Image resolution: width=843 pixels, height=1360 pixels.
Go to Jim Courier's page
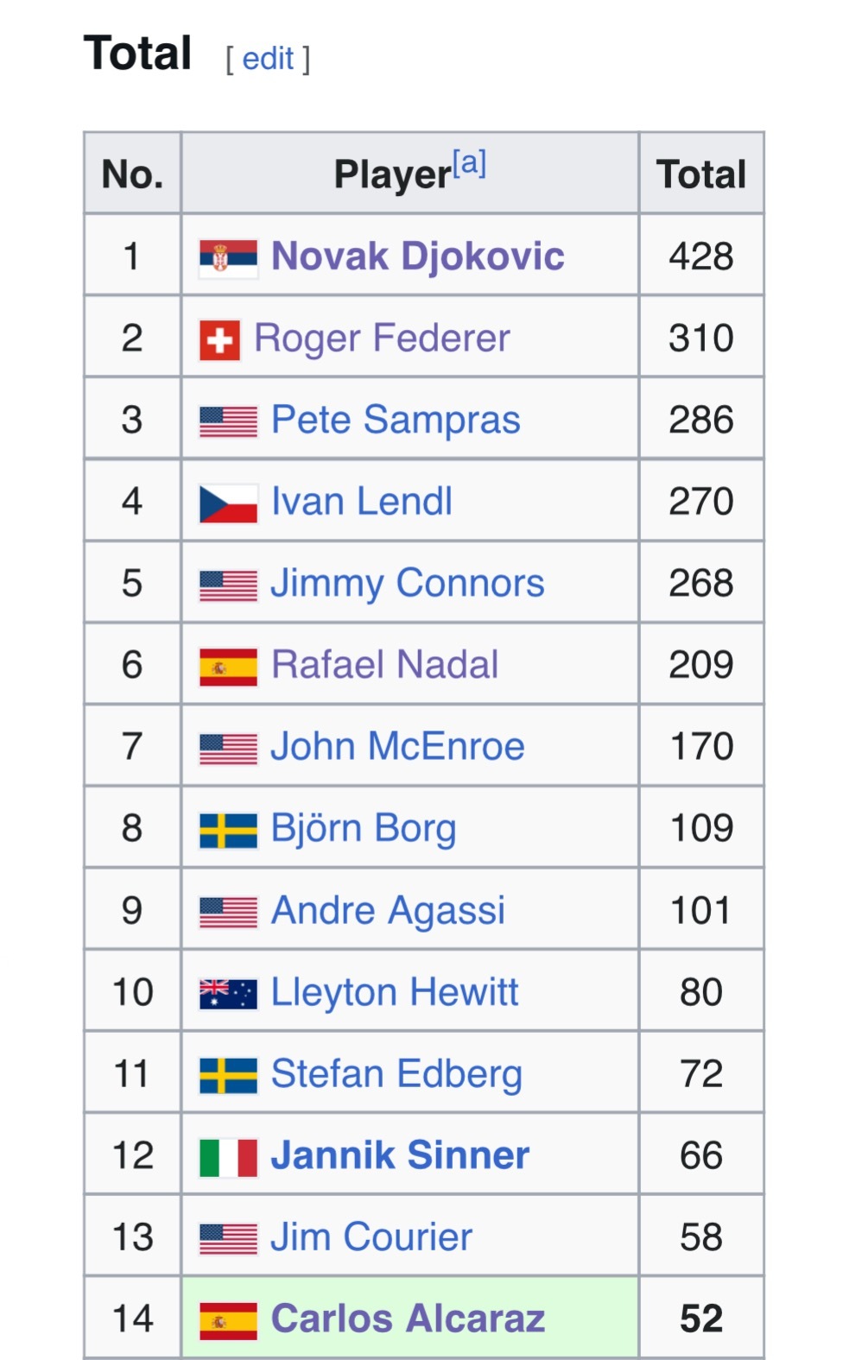click(x=371, y=1237)
